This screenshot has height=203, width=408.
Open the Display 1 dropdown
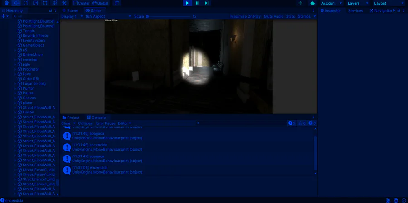[x=72, y=16]
